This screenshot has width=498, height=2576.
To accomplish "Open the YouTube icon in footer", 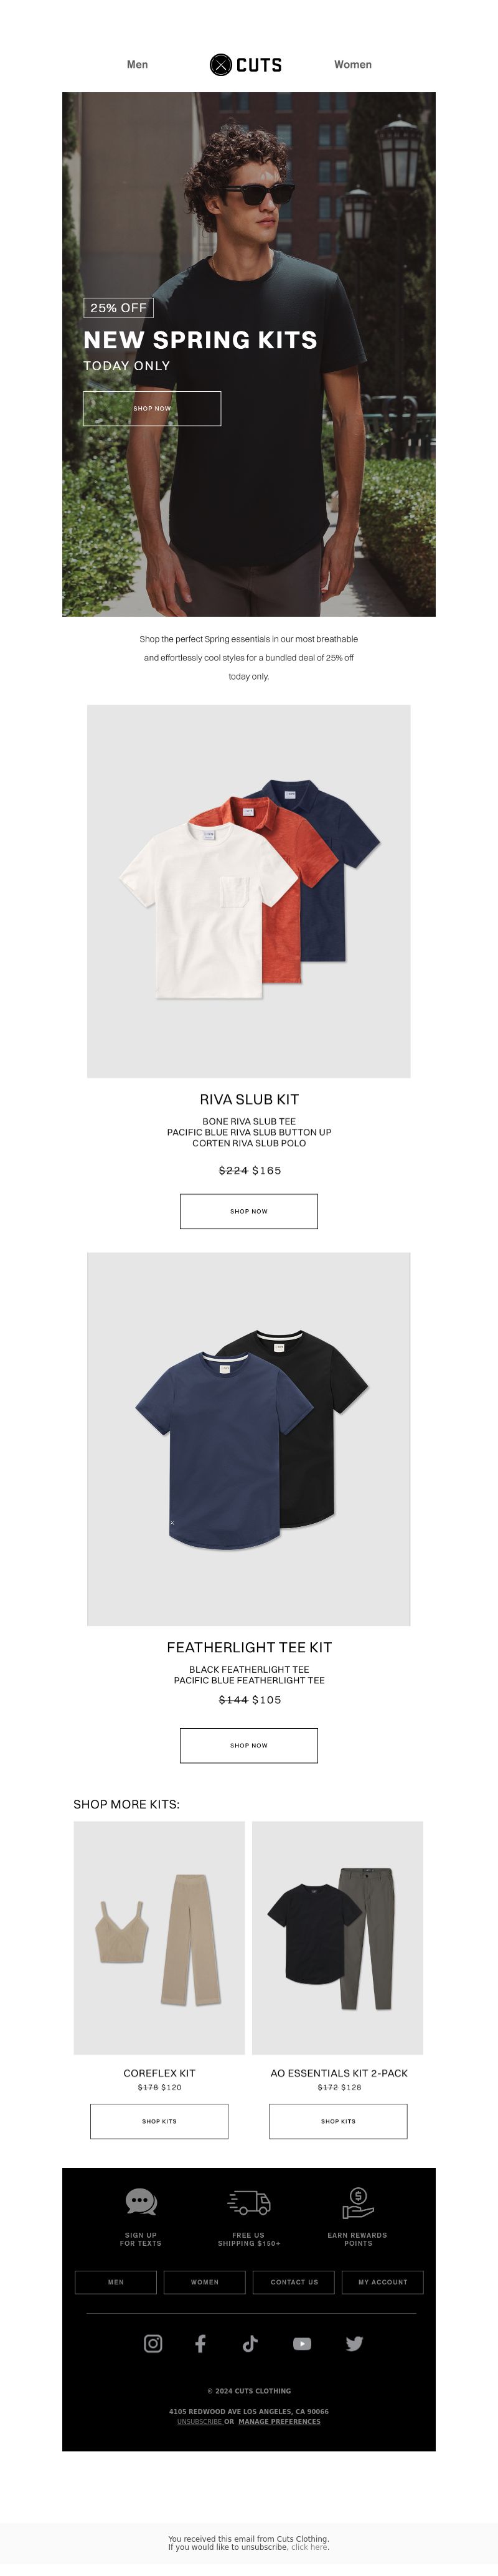I will (302, 2344).
